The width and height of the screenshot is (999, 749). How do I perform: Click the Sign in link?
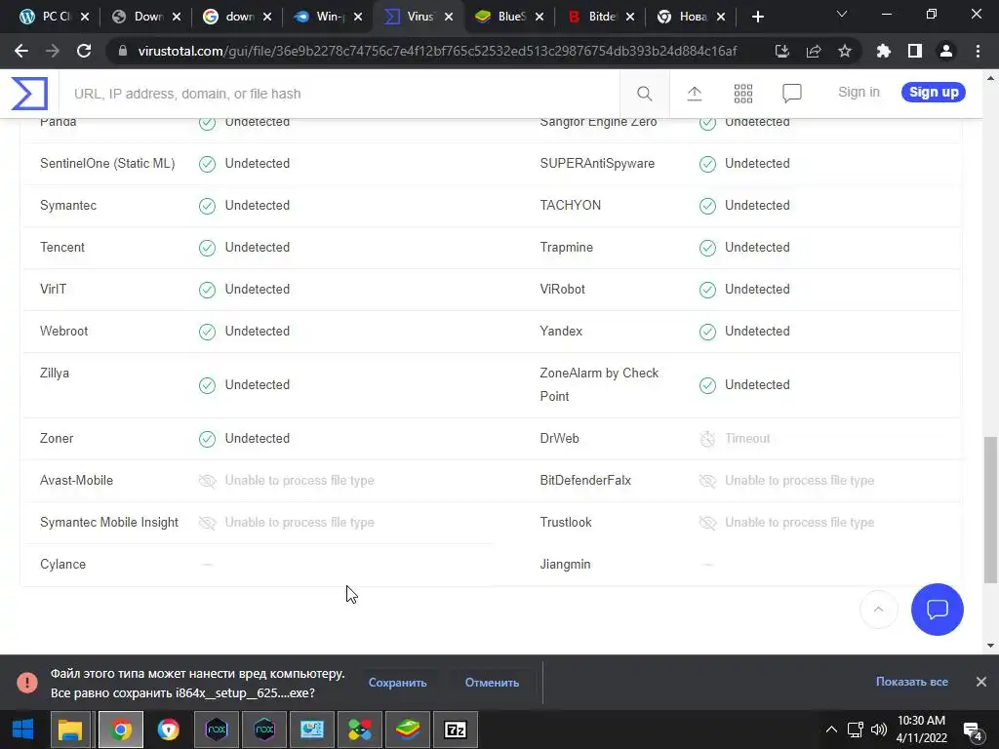(859, 92)
